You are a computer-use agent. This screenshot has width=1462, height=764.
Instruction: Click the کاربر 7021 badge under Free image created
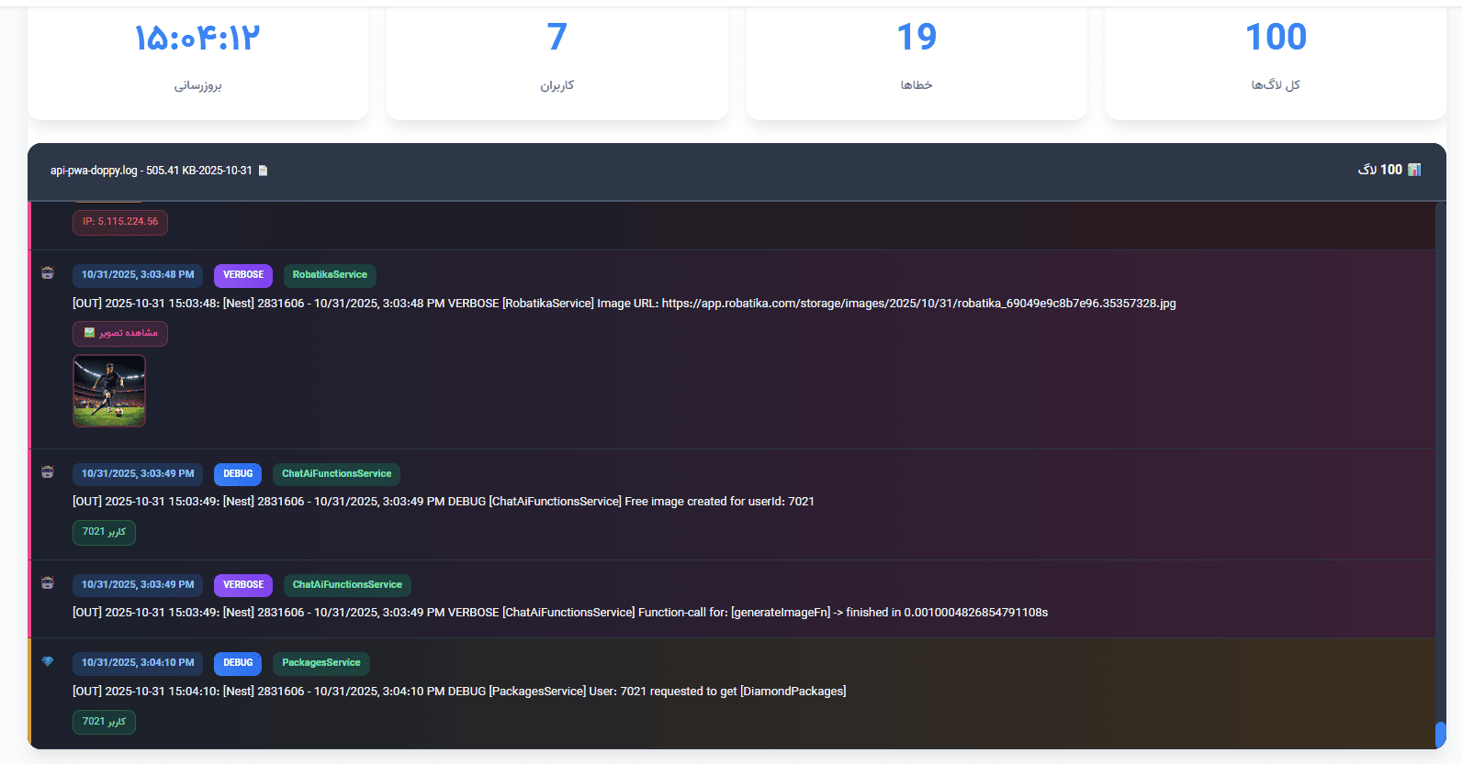click(x=104, y=532)
